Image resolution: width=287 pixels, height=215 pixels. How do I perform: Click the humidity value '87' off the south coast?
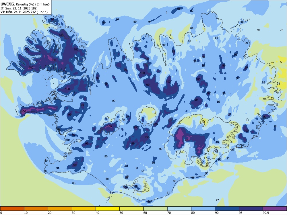click(x=168, y=193)
